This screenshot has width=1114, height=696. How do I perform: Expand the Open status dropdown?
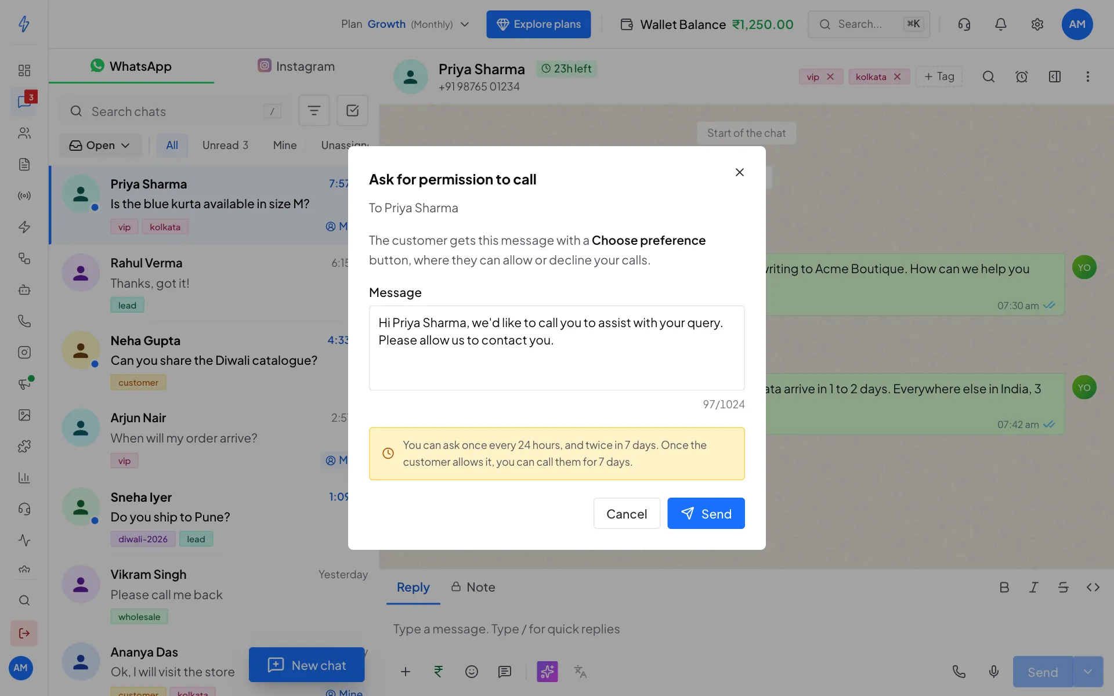coord(100,145)
